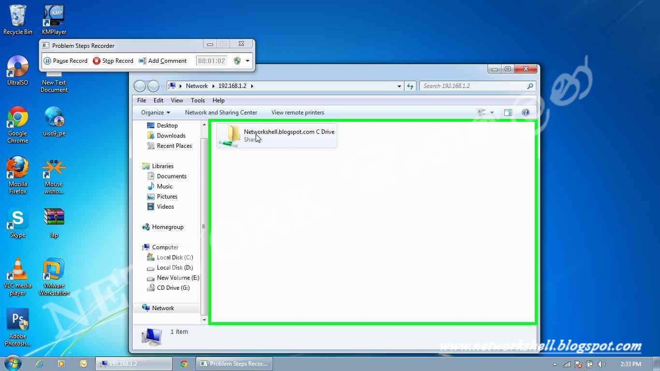The image size is (660, 371).
Task: Click 192.168.1.2 in the address bar path
Action: point(232,86)
